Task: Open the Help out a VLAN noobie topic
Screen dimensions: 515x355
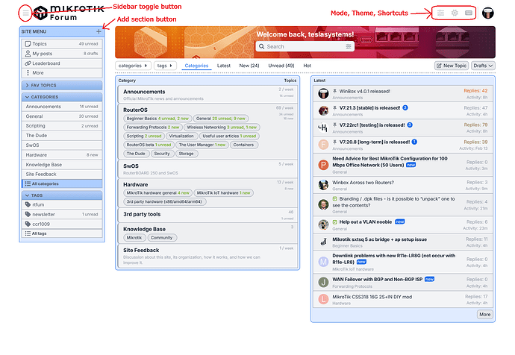Action: point(366,222)
